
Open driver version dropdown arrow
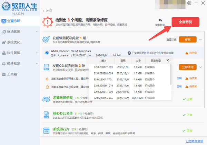click(x=90, y=55)
